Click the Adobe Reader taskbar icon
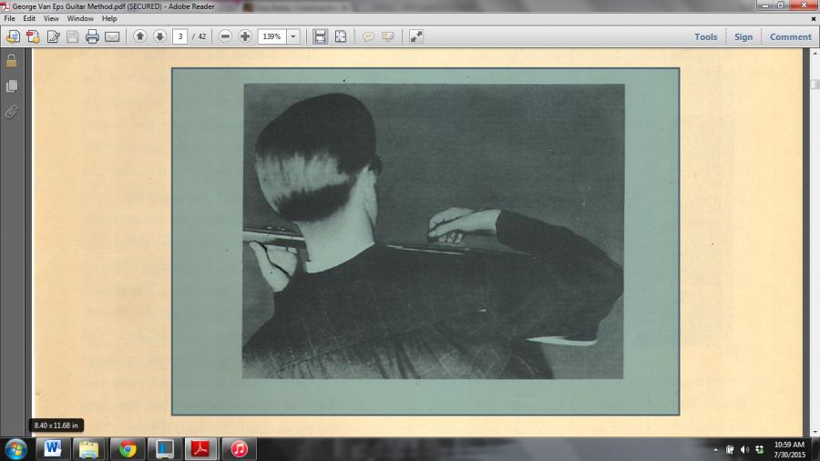The width and height of the screenshot is (820, 461). (x=200, y=449)
